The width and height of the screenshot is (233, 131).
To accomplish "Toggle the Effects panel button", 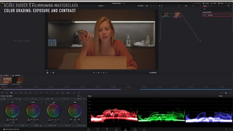I will click(221, 3).
